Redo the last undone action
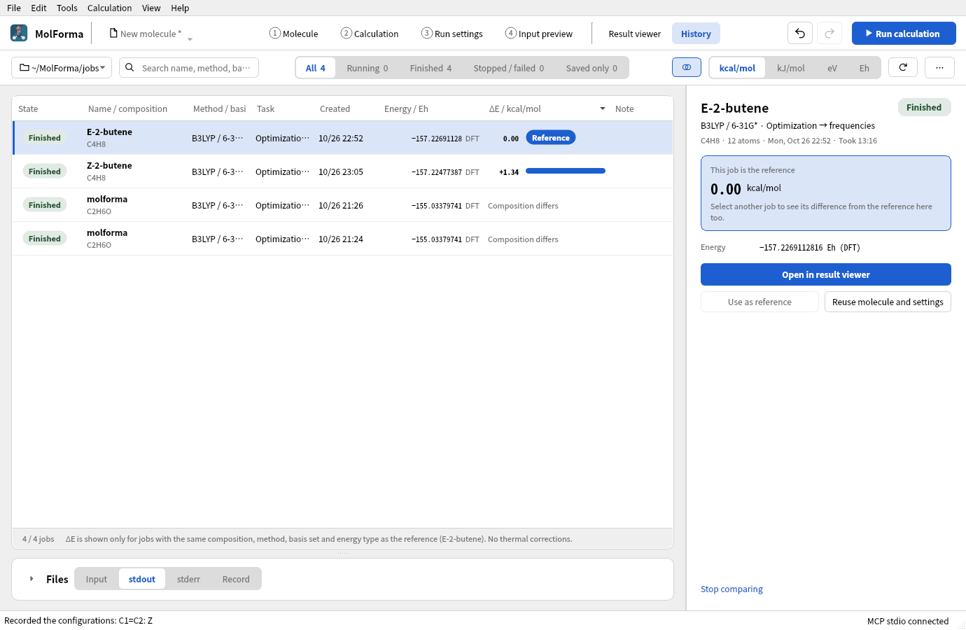966x630 pixels. click(829, 33)
